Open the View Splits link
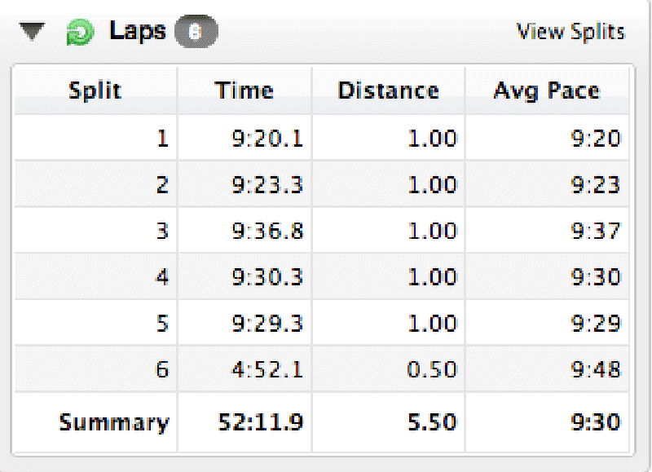The width and height of the screenshot is (652, 472). [x=570, y=32]
